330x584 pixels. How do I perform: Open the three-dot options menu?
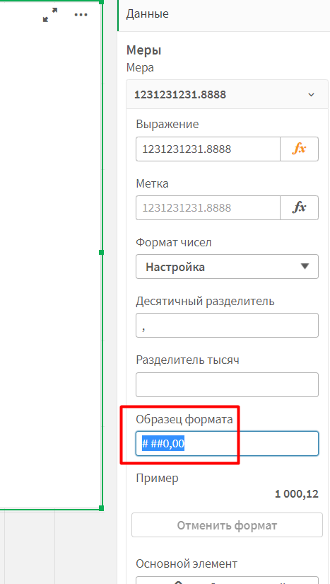[81, 15]
